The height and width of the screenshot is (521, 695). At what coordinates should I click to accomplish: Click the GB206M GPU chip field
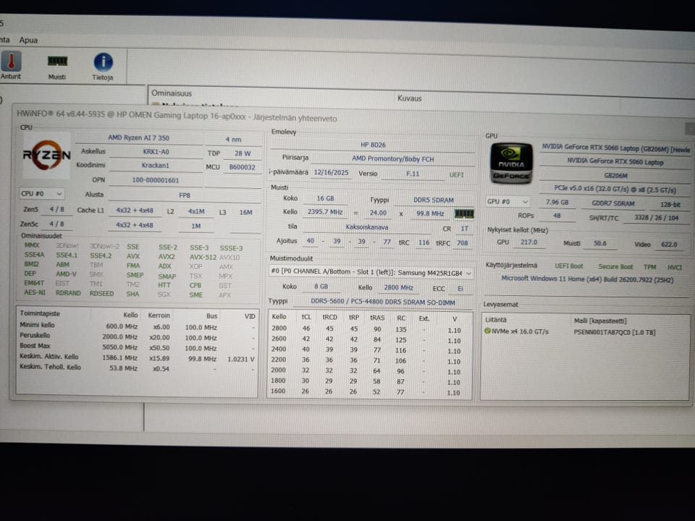(x=615, y=175)
